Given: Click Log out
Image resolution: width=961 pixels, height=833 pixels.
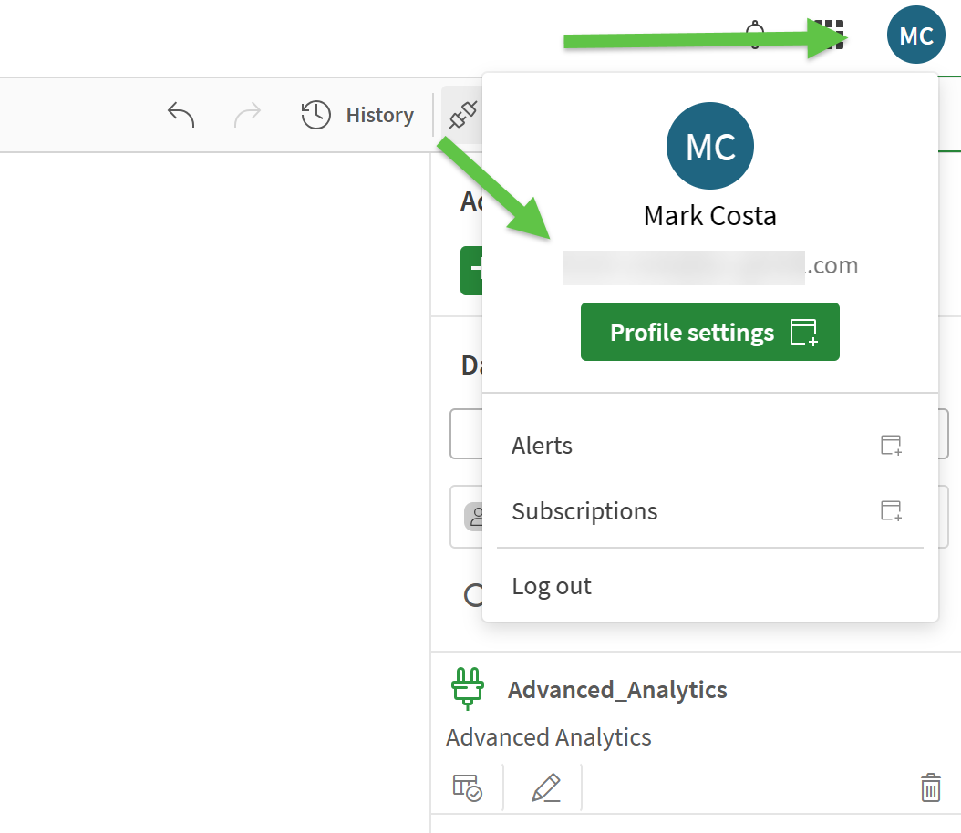Looking at the screenshot, I should click(552, 586).
